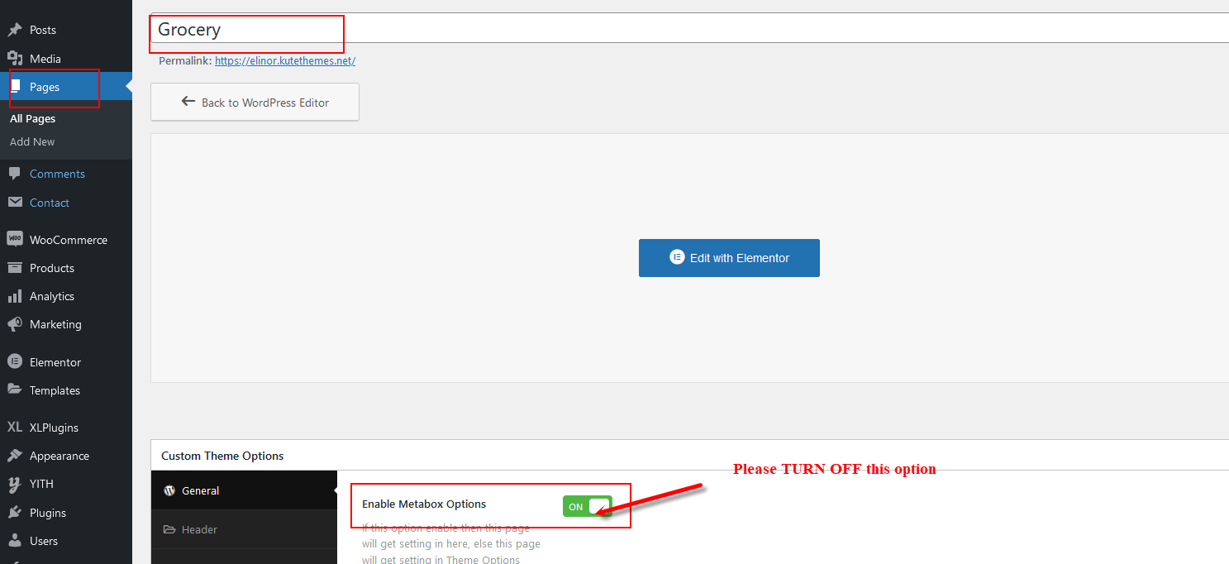Choose Add New under Pages
This screenshot has height=564, width=1229.
(x=32, y=142)
